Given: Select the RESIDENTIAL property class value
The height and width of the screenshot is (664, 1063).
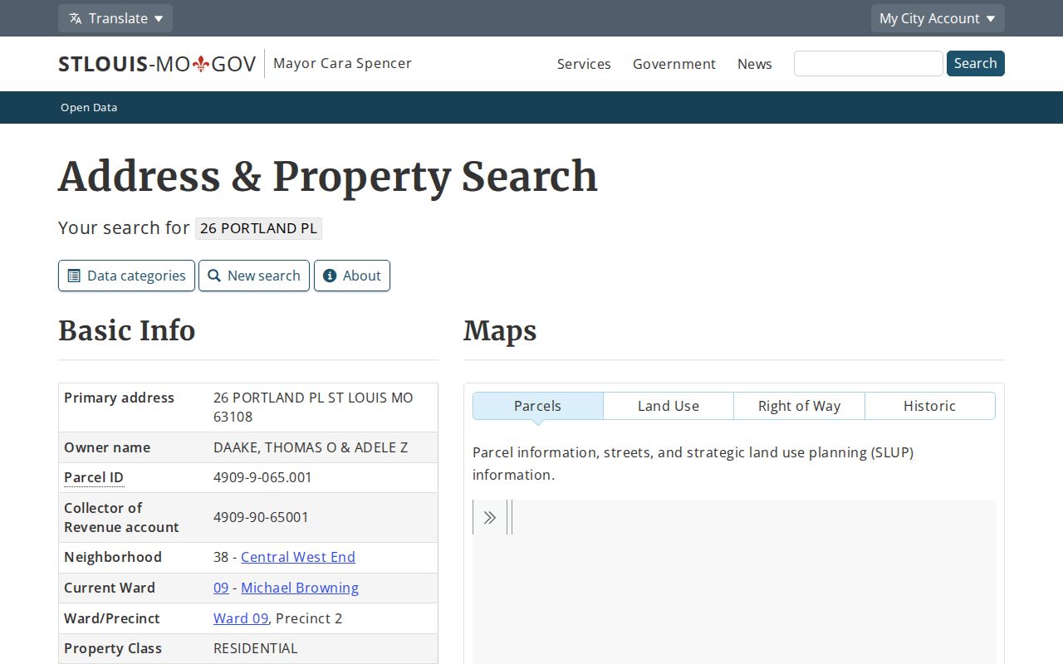Looking at the screenshot, I should (255, 648).
